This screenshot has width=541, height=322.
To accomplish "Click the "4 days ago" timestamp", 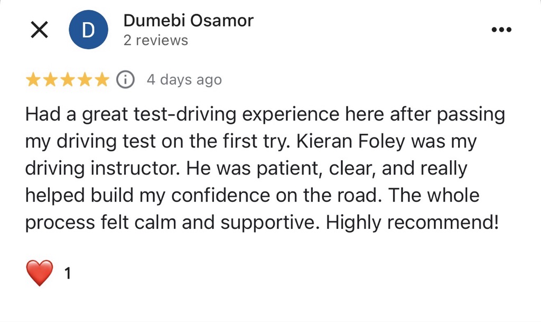I will tap(184, 80).
